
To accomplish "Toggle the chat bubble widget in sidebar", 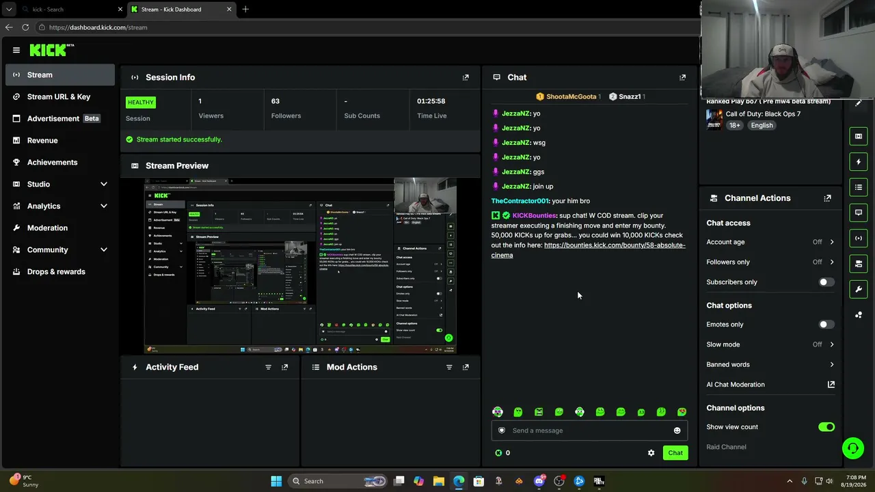I will [859, 213].
